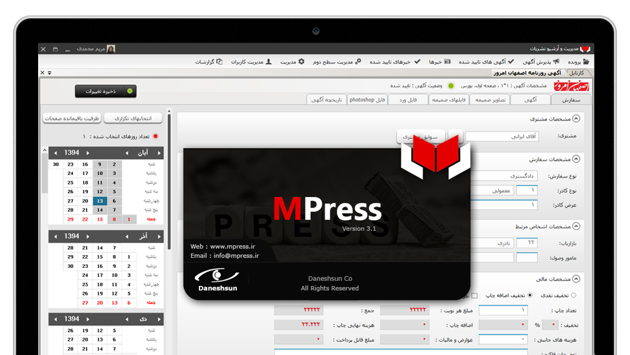Collapse the مشخصات سفارش section

click(x=576, y=159)
